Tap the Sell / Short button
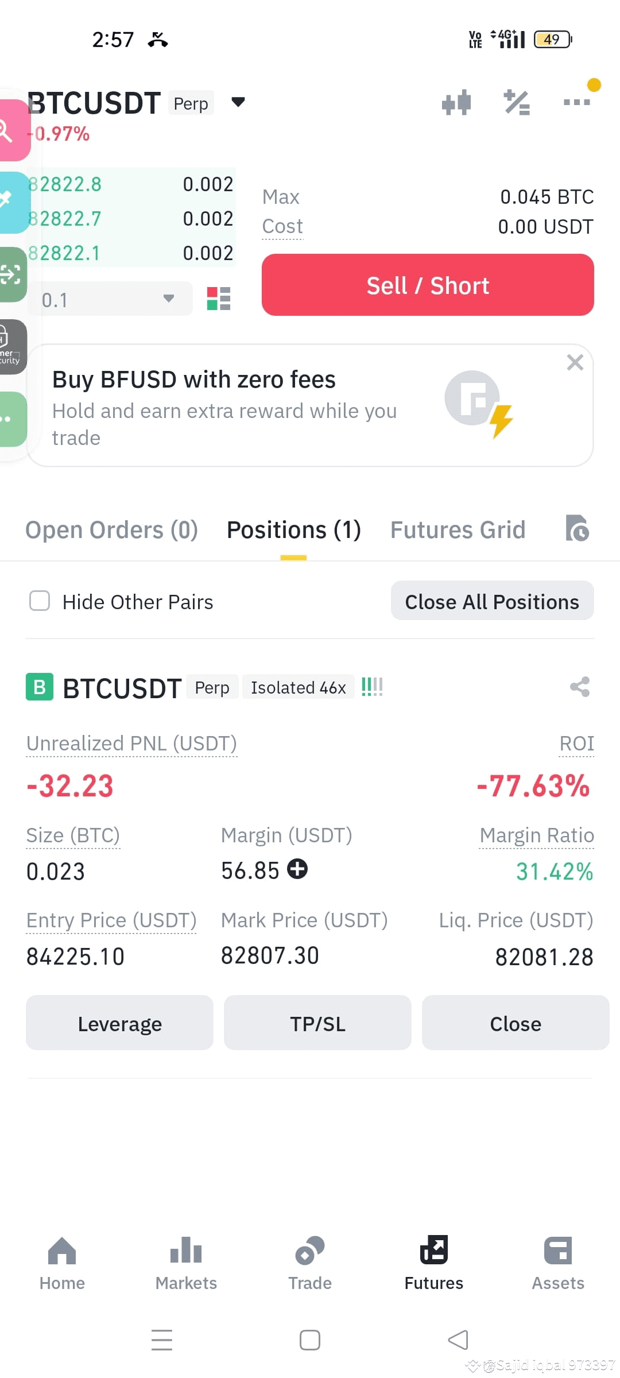Image resolution: width=620 pixels, height=1378 pixels. (428, 285)
